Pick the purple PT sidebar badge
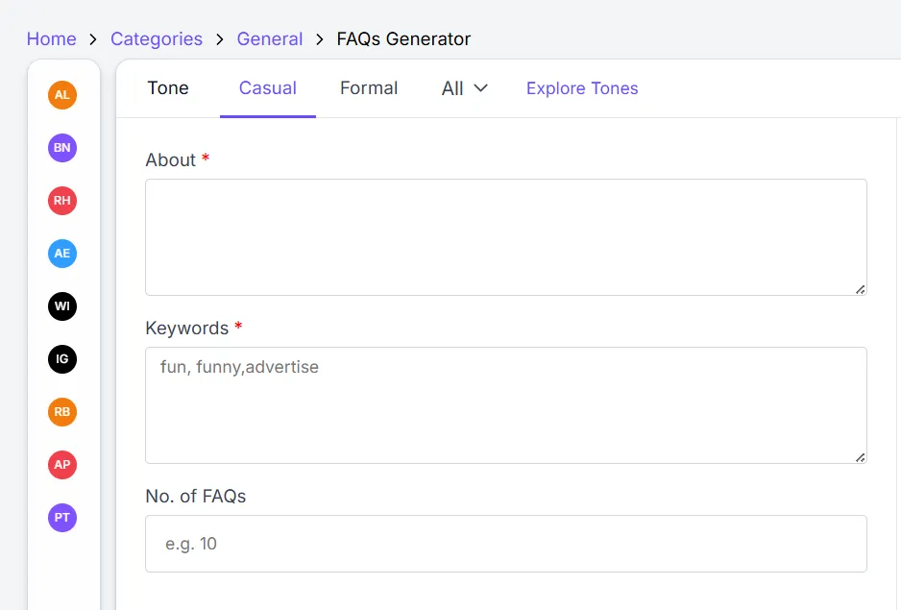Screen dimensions: 901x610 62,518
